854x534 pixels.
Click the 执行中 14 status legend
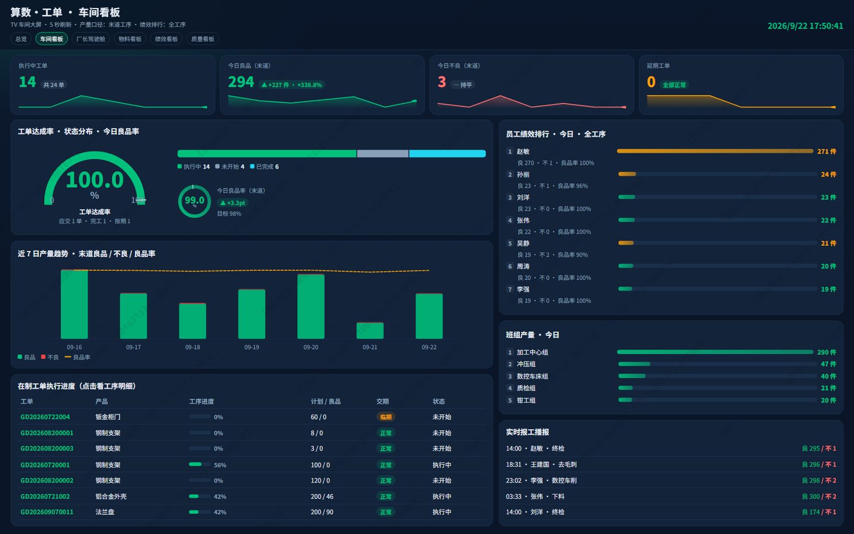click(x=194, y=167)
